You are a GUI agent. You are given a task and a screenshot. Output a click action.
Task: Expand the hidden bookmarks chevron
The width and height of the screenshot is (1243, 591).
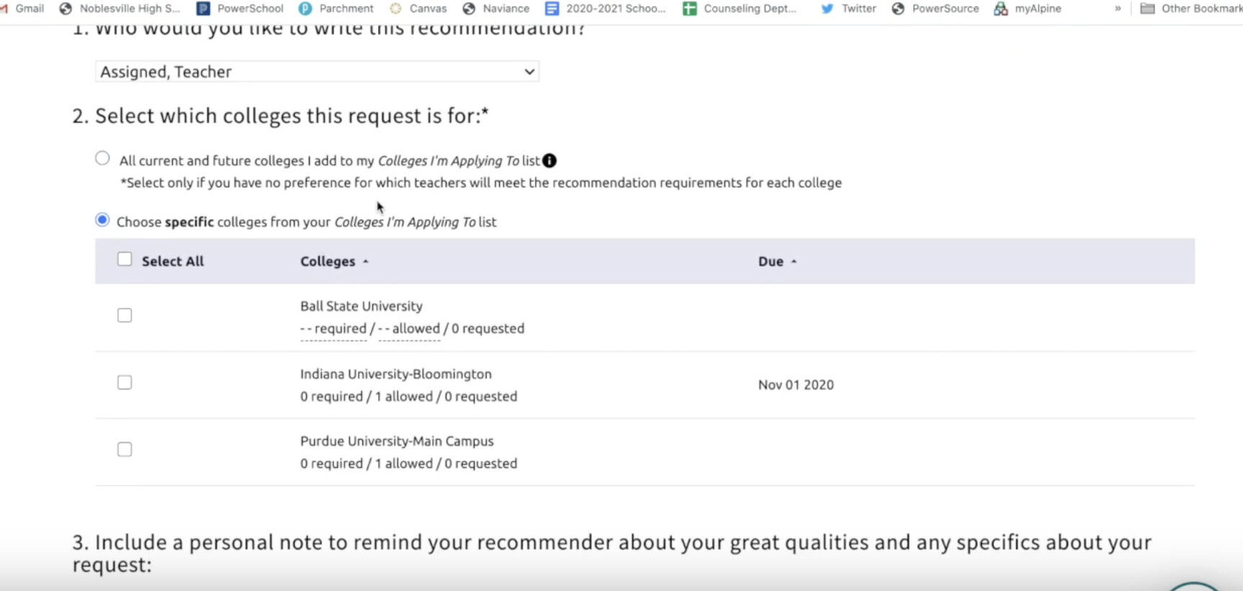coord(1118,9)
